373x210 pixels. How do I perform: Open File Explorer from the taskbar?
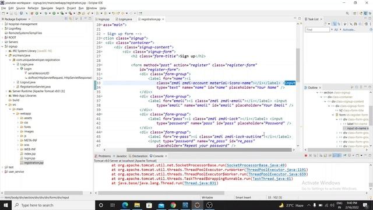[x=137, y=205]
